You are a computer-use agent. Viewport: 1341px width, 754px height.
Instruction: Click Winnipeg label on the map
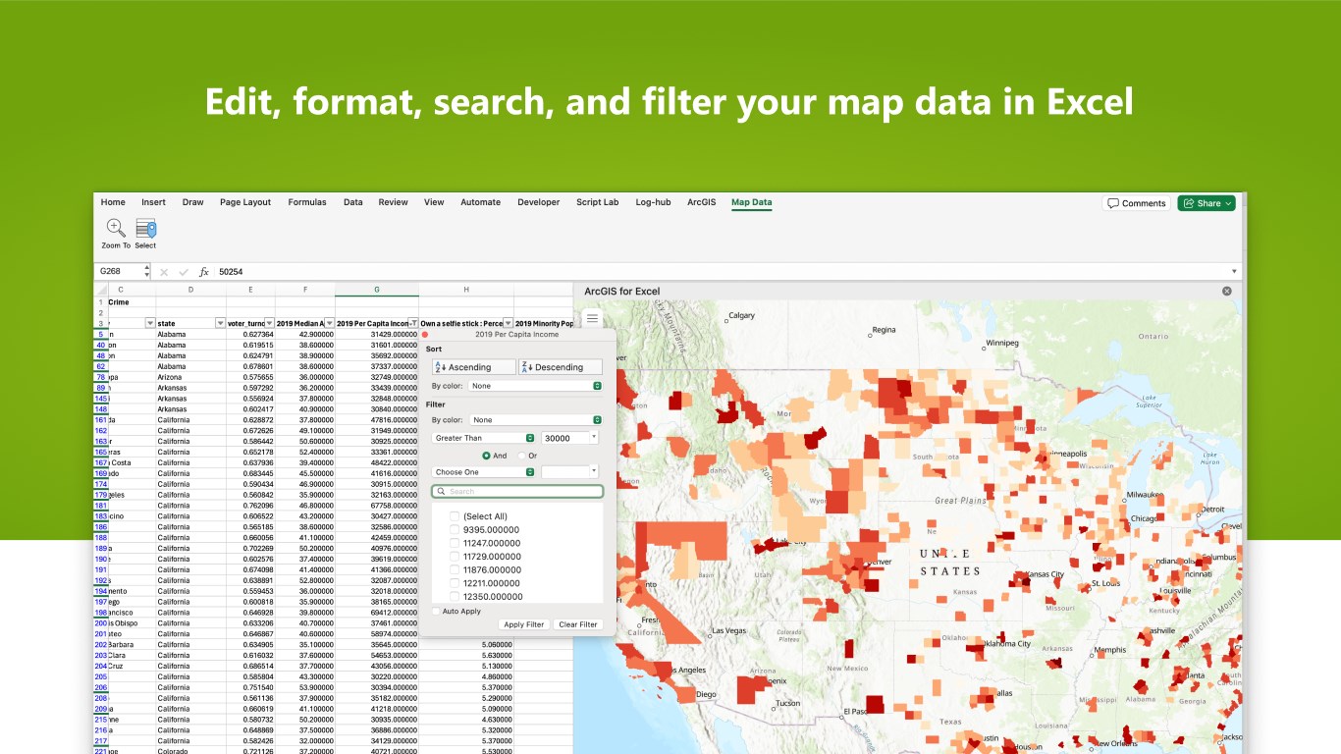(1003, 344)
